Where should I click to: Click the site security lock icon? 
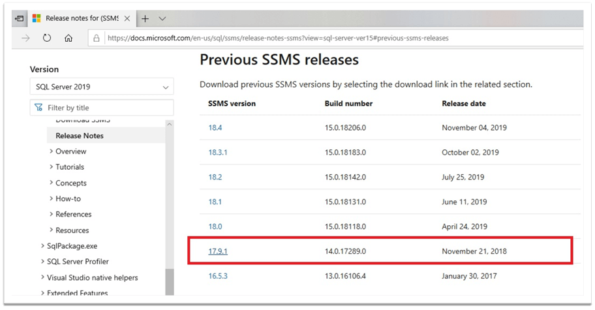click(96, 39)
